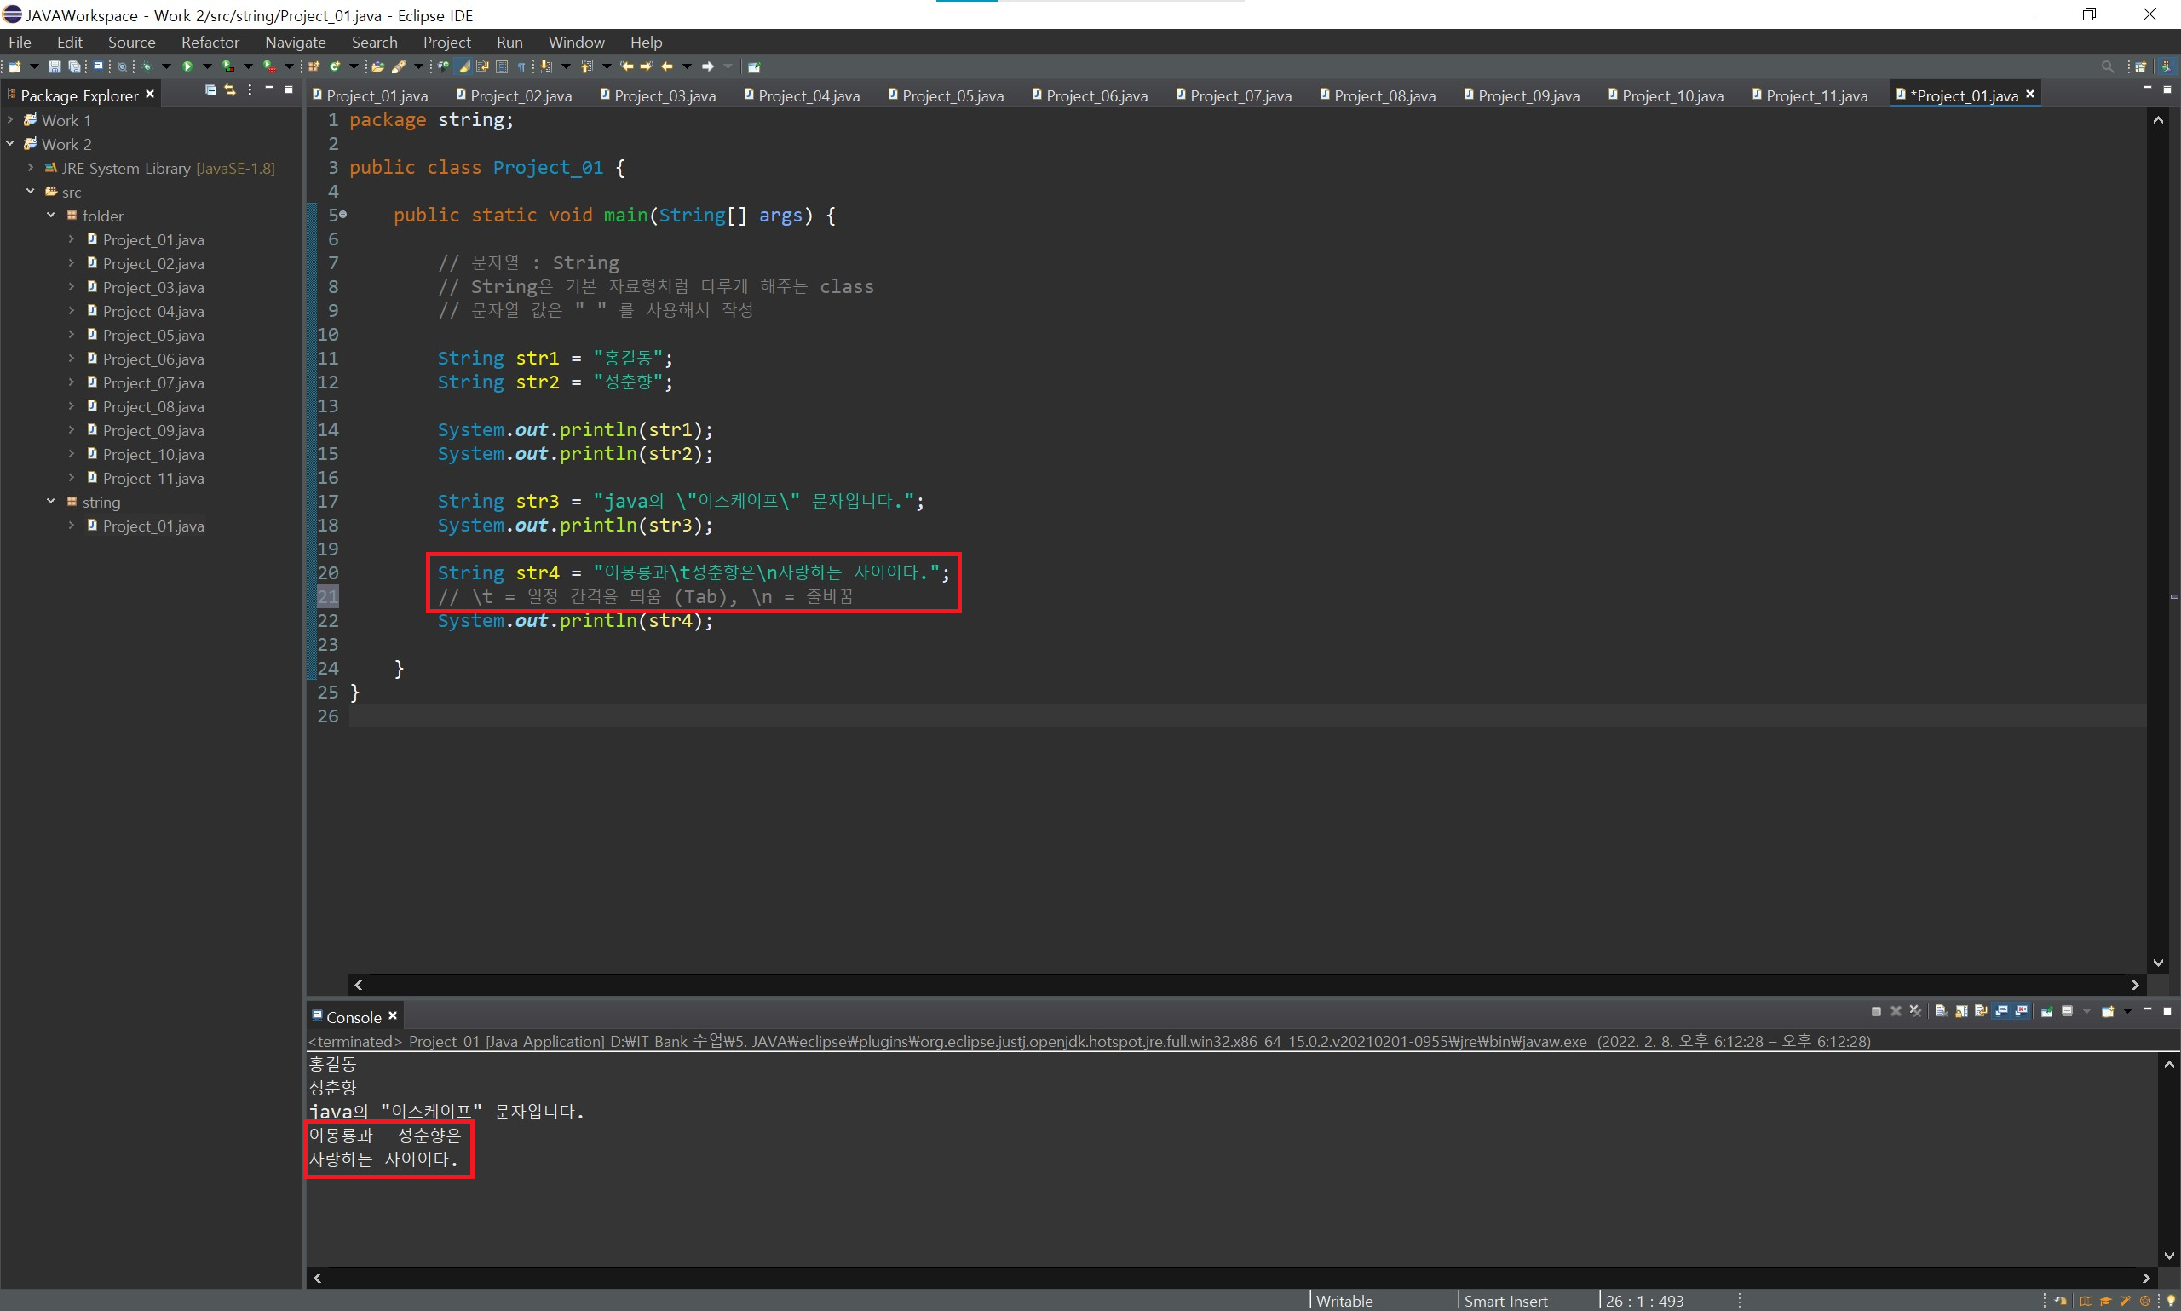The width and height of the screenshot is (2181, 1311).
Task: Click the Collapse All icon in Package Explorer
Action: click(x=210, y=90)
